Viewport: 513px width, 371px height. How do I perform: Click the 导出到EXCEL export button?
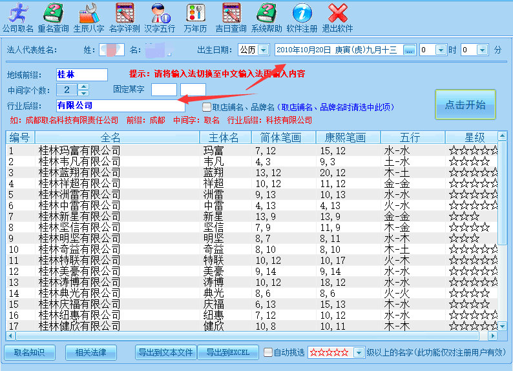click(227, 352)
